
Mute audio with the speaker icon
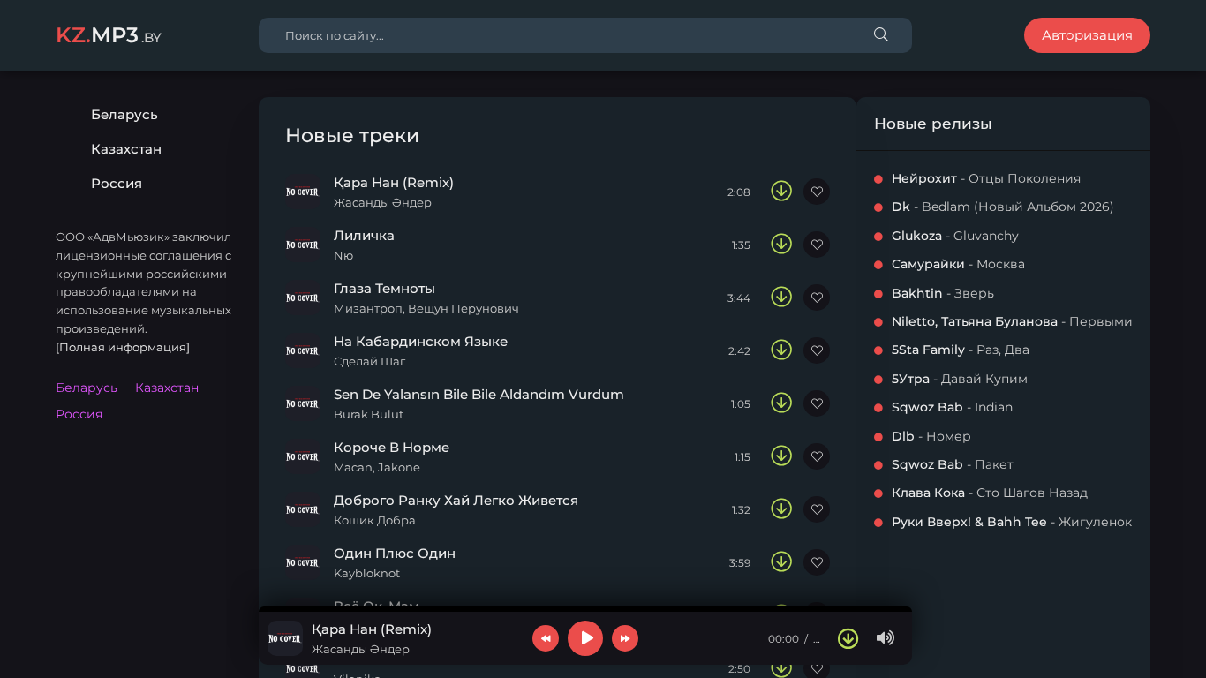[885, 638]
